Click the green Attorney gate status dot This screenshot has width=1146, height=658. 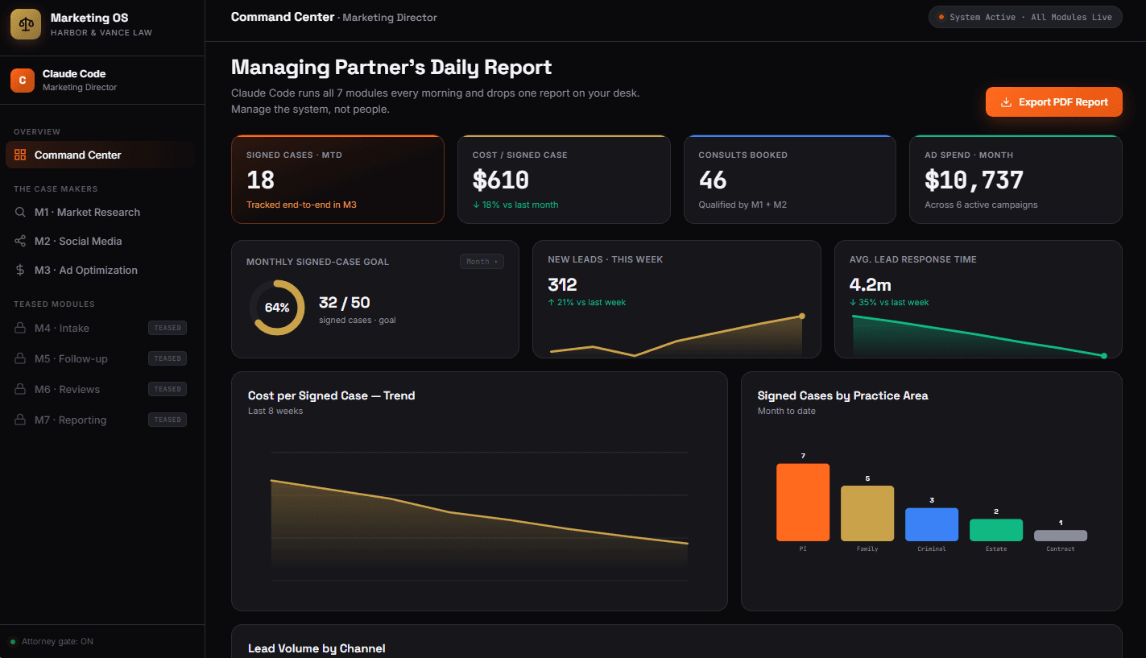pos(13,642)
